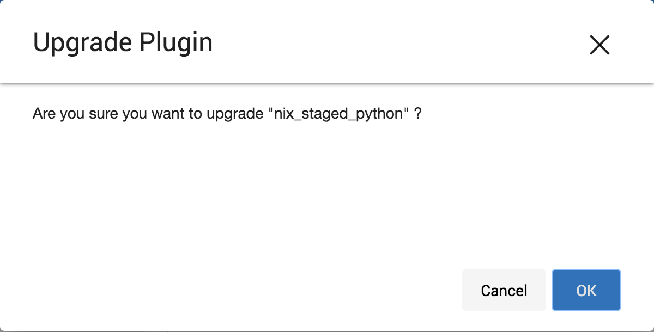
Task: Cancel the plugin upgrade
Action: tap(504, 290)
